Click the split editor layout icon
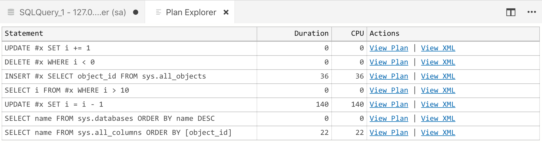 [x=511, y=12]
